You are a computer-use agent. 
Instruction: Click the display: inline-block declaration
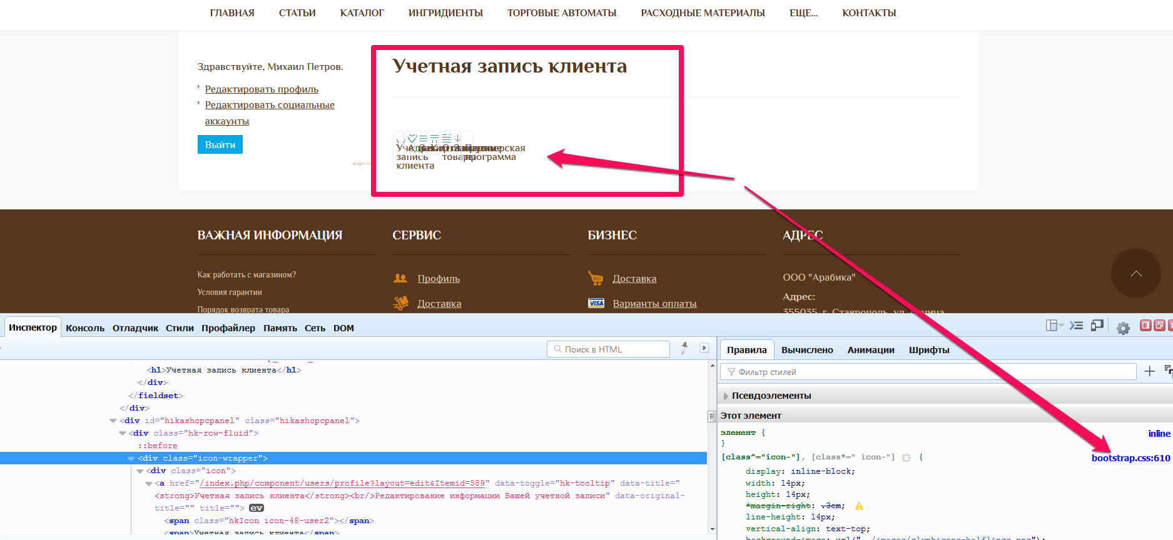pos(800,471)
